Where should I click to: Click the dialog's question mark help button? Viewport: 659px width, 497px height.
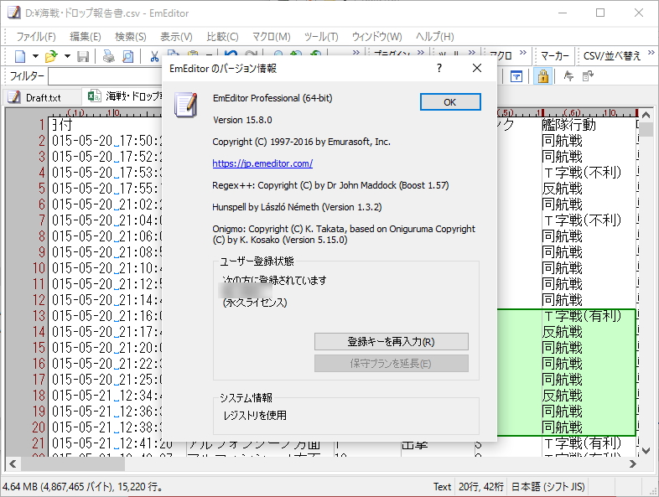point(439,68)
